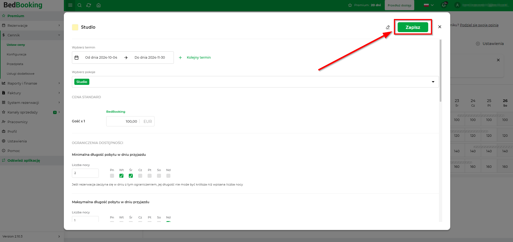The image size is (513, 242).
Task: Toggle So checkbox for minimum stay
Action: [x=159, y=176]
